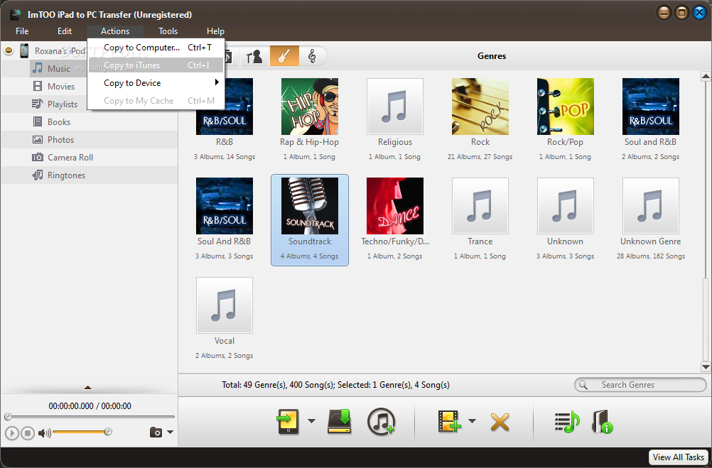Open the copy to device dropdown arrow

tap(311, 421)
